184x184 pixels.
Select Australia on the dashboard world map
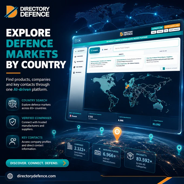tap(158, 107)
